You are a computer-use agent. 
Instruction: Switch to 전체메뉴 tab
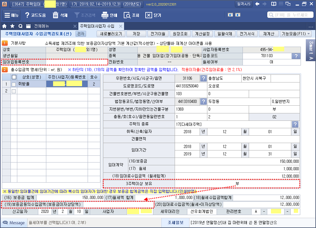(x=42, y=26)
